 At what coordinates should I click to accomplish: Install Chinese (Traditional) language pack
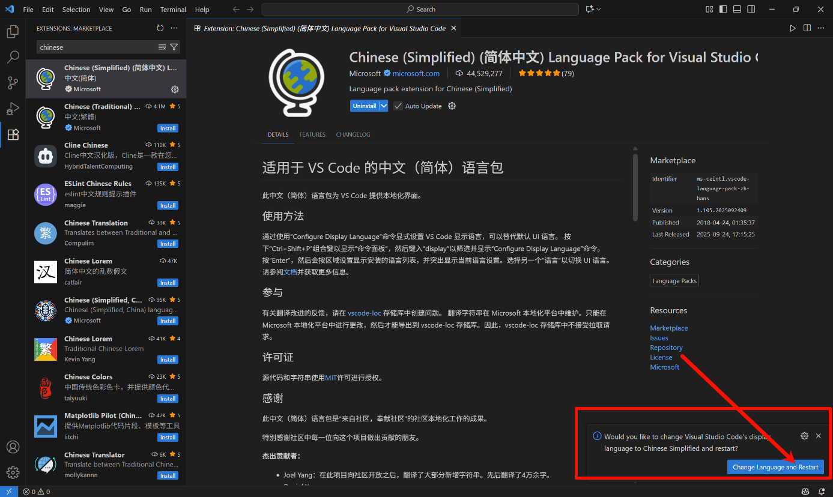[168, 128]
